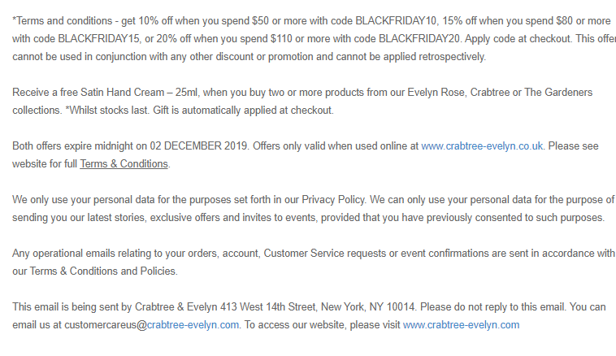
Task: Click the $50 spend amount
Action: coord(261,21)
